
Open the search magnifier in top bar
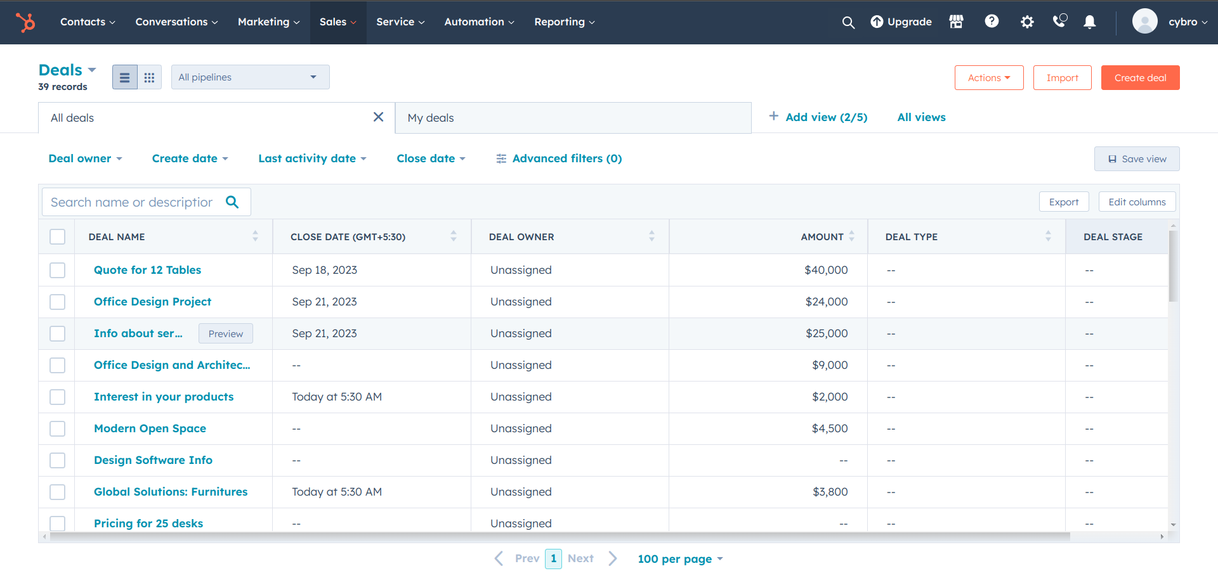click(x=848, y=22)
